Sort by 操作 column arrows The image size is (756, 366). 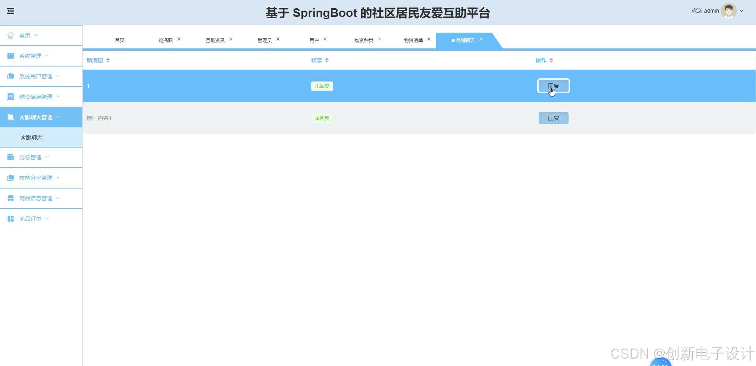551,60
